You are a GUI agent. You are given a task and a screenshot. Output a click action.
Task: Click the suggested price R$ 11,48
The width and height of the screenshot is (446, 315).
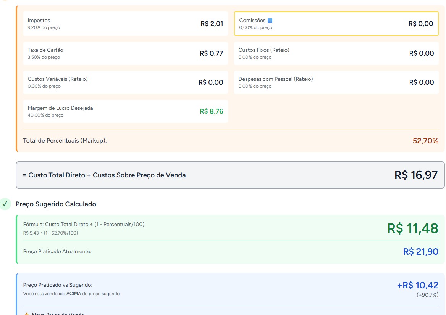(x=412, y=228)
